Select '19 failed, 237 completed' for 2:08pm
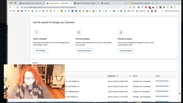Screen dimensions: 183x103 tap(142, 81)
